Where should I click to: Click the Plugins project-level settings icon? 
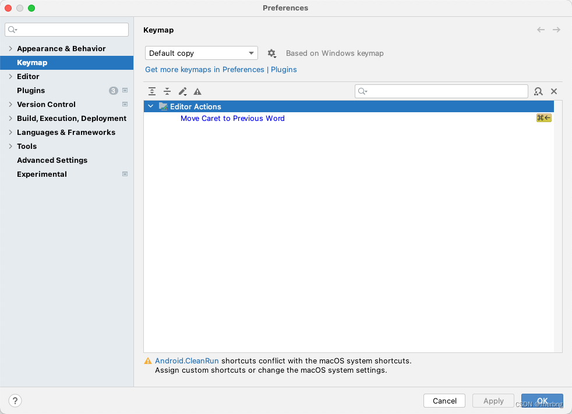point(125,90)
